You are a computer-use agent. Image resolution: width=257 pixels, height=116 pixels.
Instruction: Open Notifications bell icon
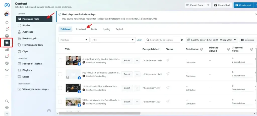[7, 29]
